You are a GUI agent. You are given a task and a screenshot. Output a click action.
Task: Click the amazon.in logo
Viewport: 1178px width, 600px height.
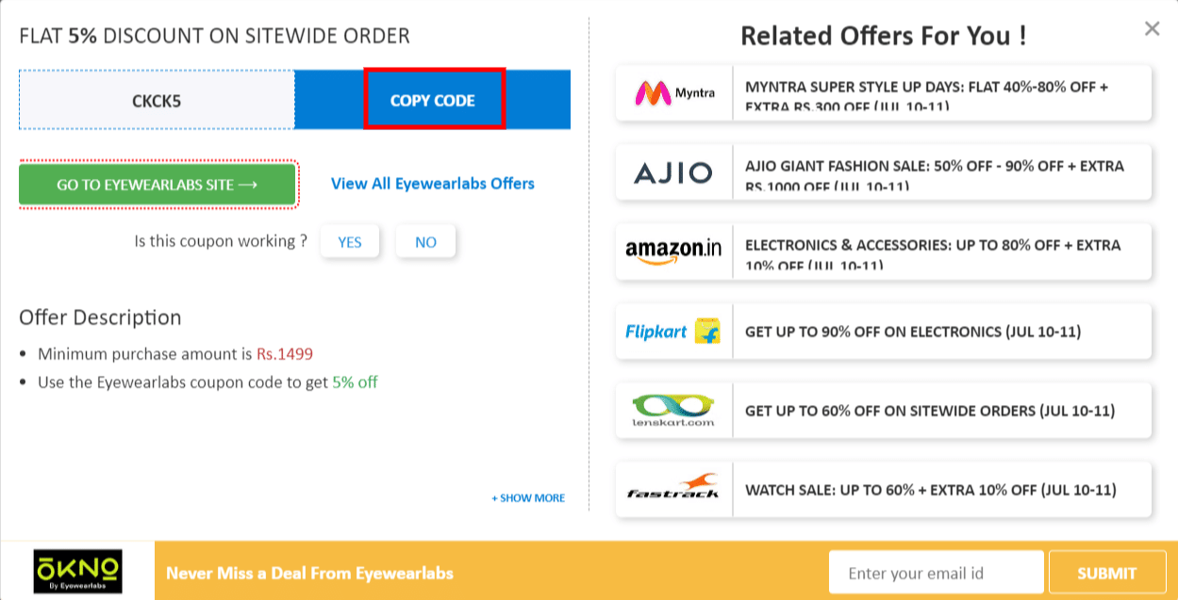pos(673,251)
